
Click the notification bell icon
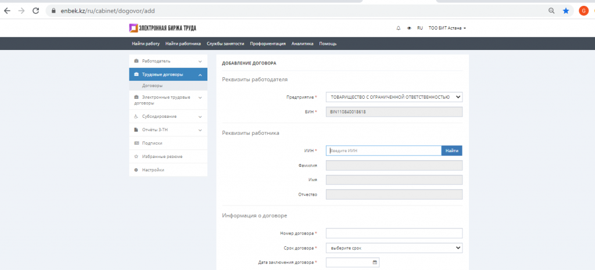[398, 28]
